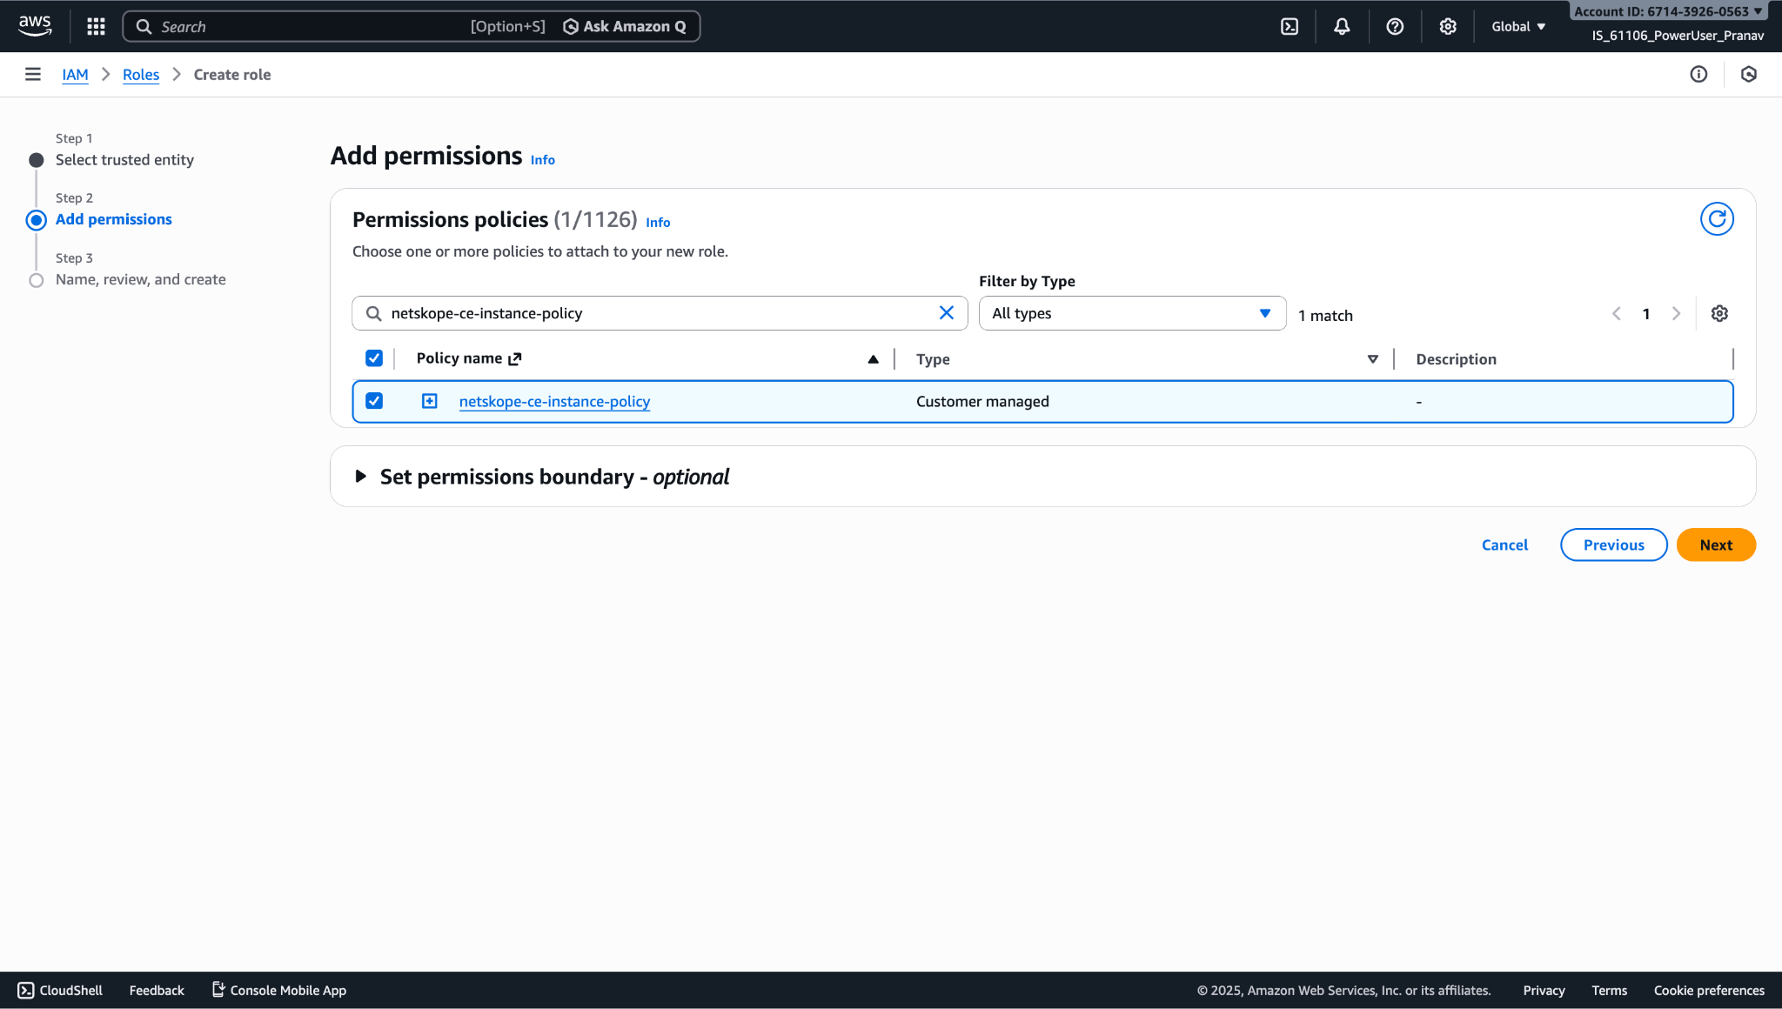Open the info panel icon

pyautogui.click(x=1698, y=74)
